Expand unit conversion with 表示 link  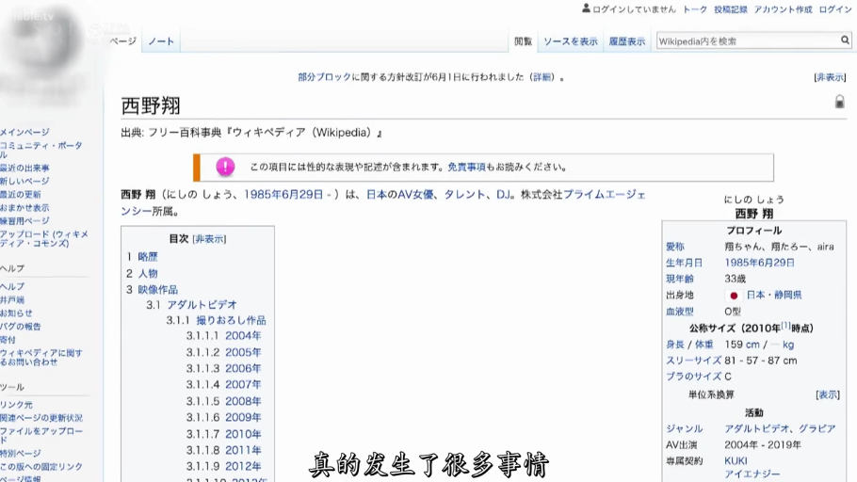coord(827,394)
